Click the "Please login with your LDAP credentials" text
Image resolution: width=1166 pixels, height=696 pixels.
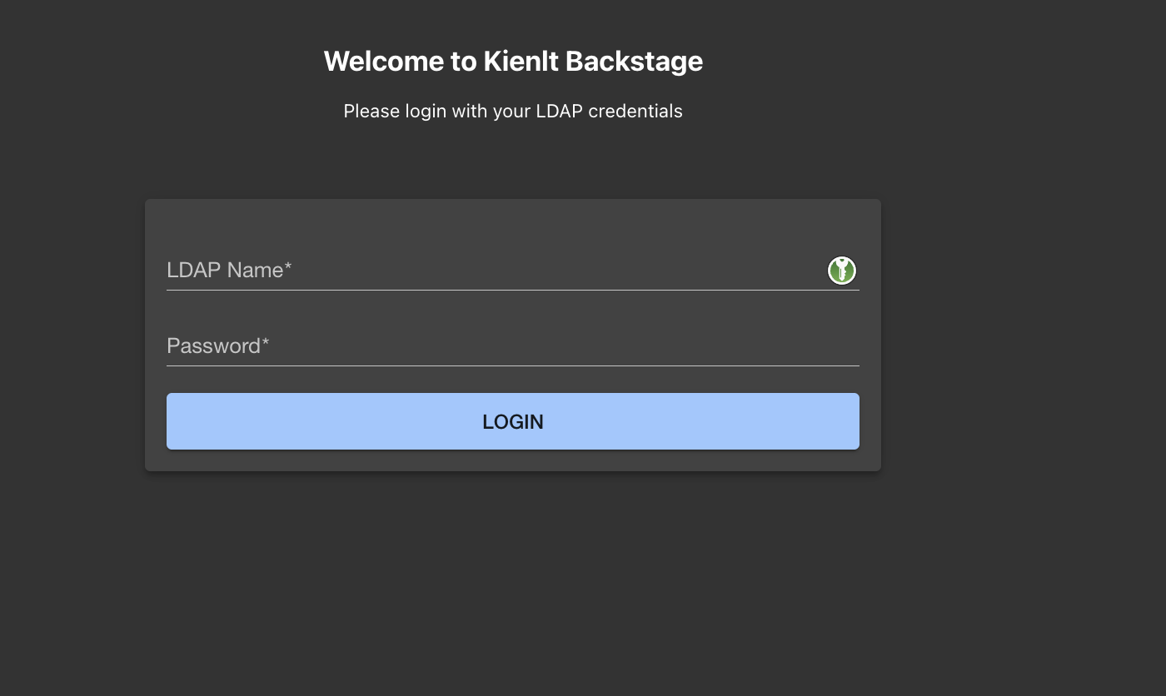click(x=512, y=112)
